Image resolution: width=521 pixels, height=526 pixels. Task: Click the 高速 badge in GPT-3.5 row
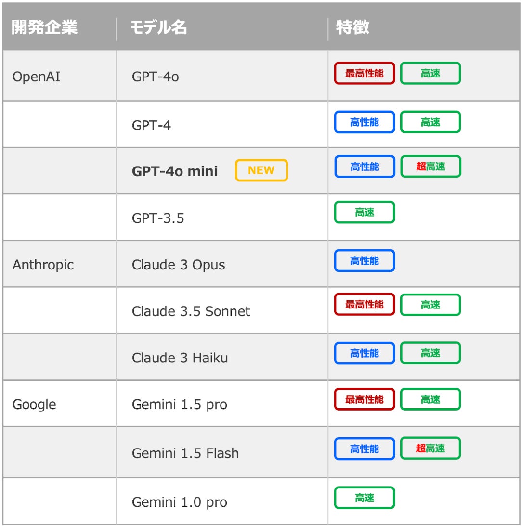(x=365, y=212)
